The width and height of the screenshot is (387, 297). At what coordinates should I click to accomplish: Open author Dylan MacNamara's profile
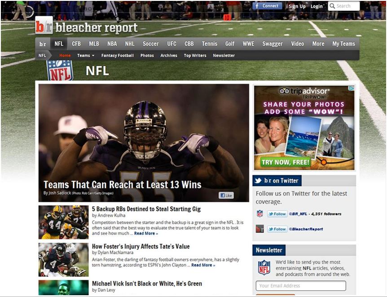pos(115,253)
